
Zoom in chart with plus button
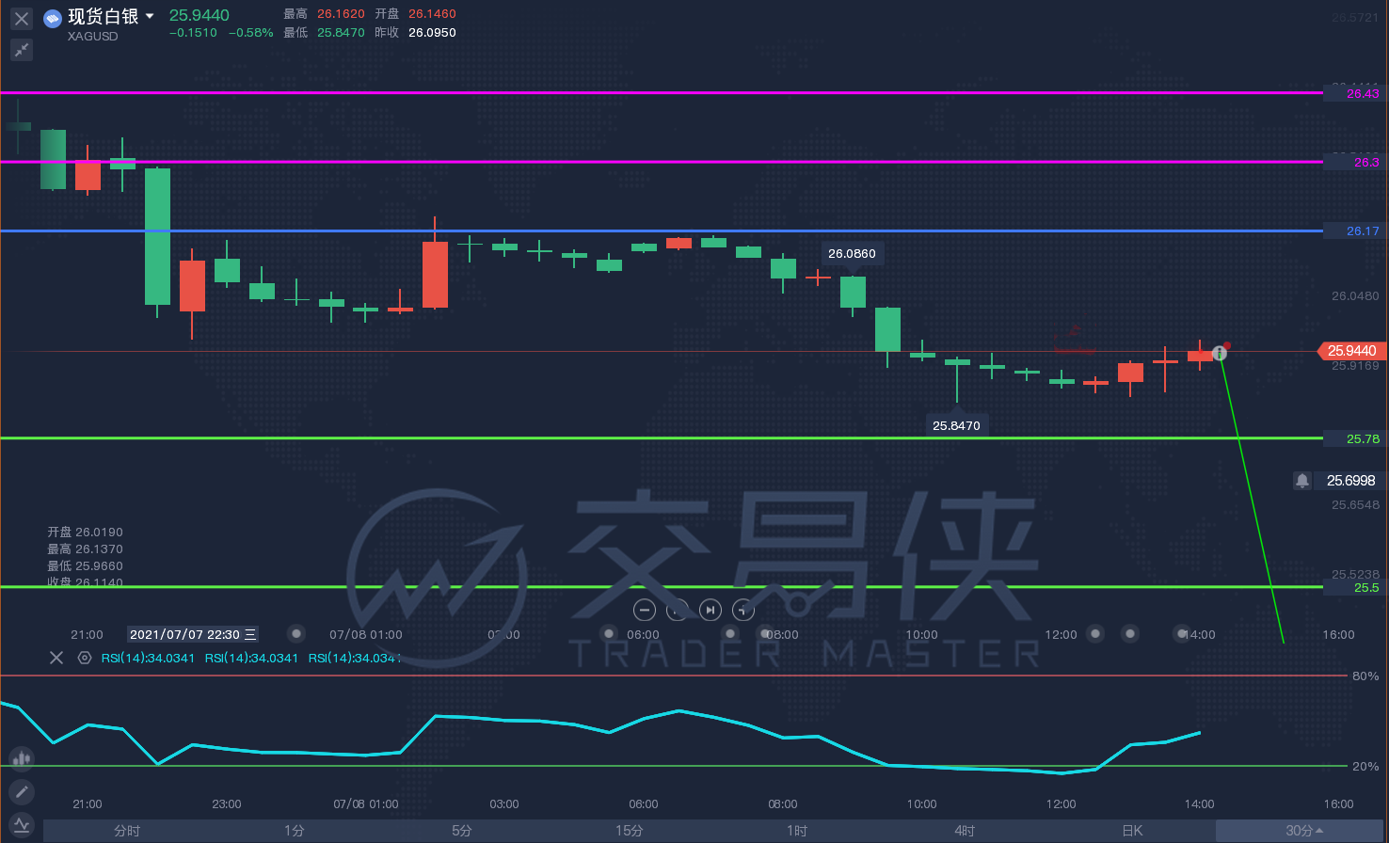[678, 610]
